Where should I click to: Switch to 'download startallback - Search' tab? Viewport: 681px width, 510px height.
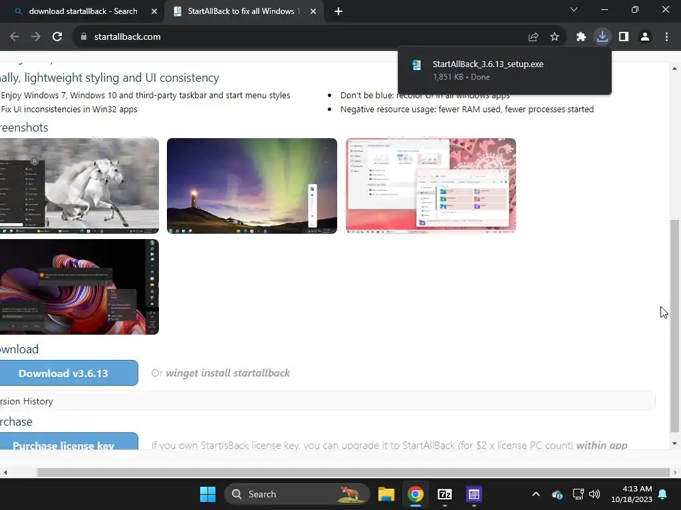[x=82, y=11]
